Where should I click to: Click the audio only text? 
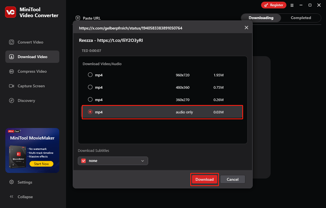[184, 112]
